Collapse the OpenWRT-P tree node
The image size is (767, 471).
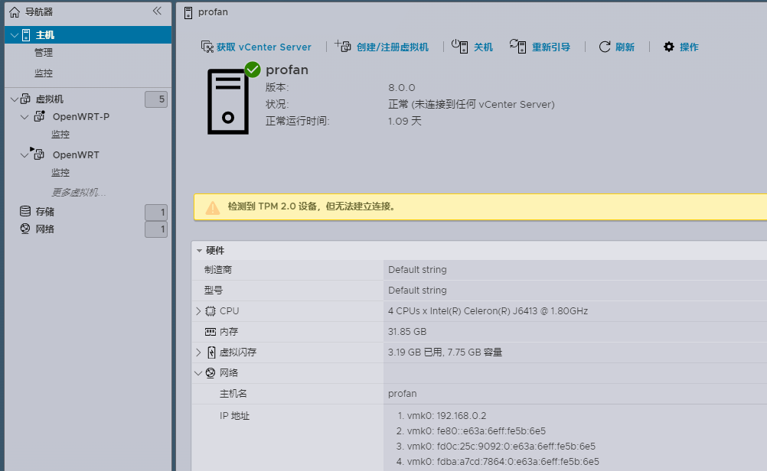(24, 117)
